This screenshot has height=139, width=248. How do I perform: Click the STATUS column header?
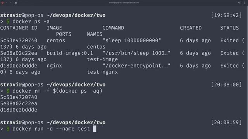click(229, 28)
